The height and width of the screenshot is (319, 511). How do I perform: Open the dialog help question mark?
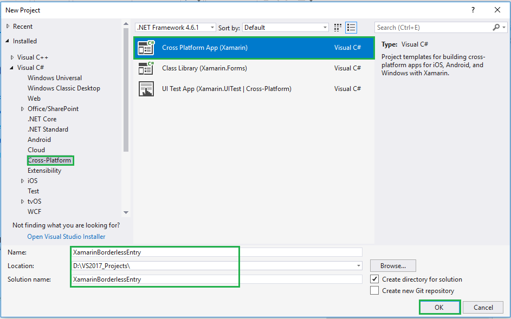(473, 10)
